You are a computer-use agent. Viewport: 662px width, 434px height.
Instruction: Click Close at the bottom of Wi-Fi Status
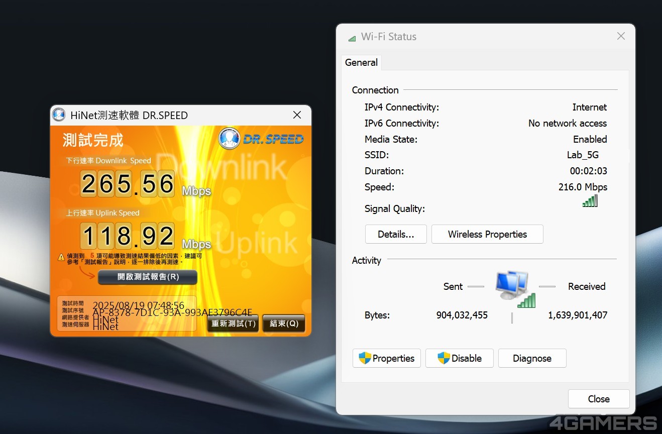tap(599, 399)
